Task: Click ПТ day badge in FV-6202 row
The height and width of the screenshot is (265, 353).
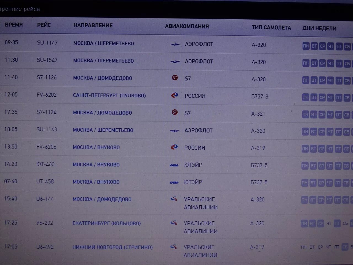Action: click(339, 98)
